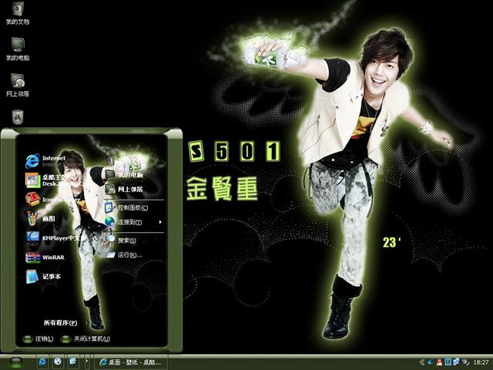Expand hidden tray icons double-chevron
The height and width of the screenshot is (370, 493).
pyautogui.click(x=422, y=362)
